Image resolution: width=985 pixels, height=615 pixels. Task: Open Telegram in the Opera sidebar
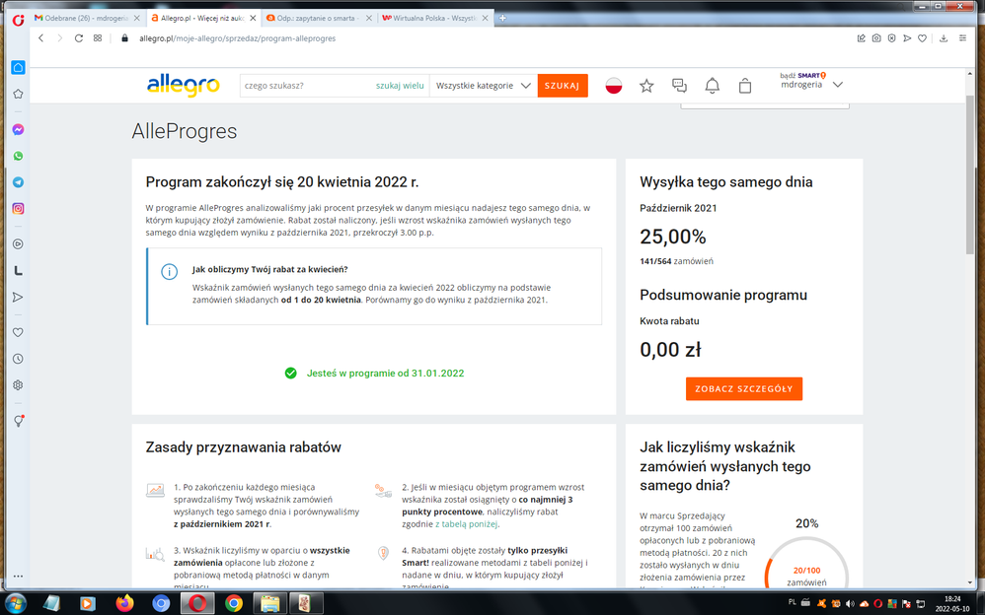click(18, 182)
